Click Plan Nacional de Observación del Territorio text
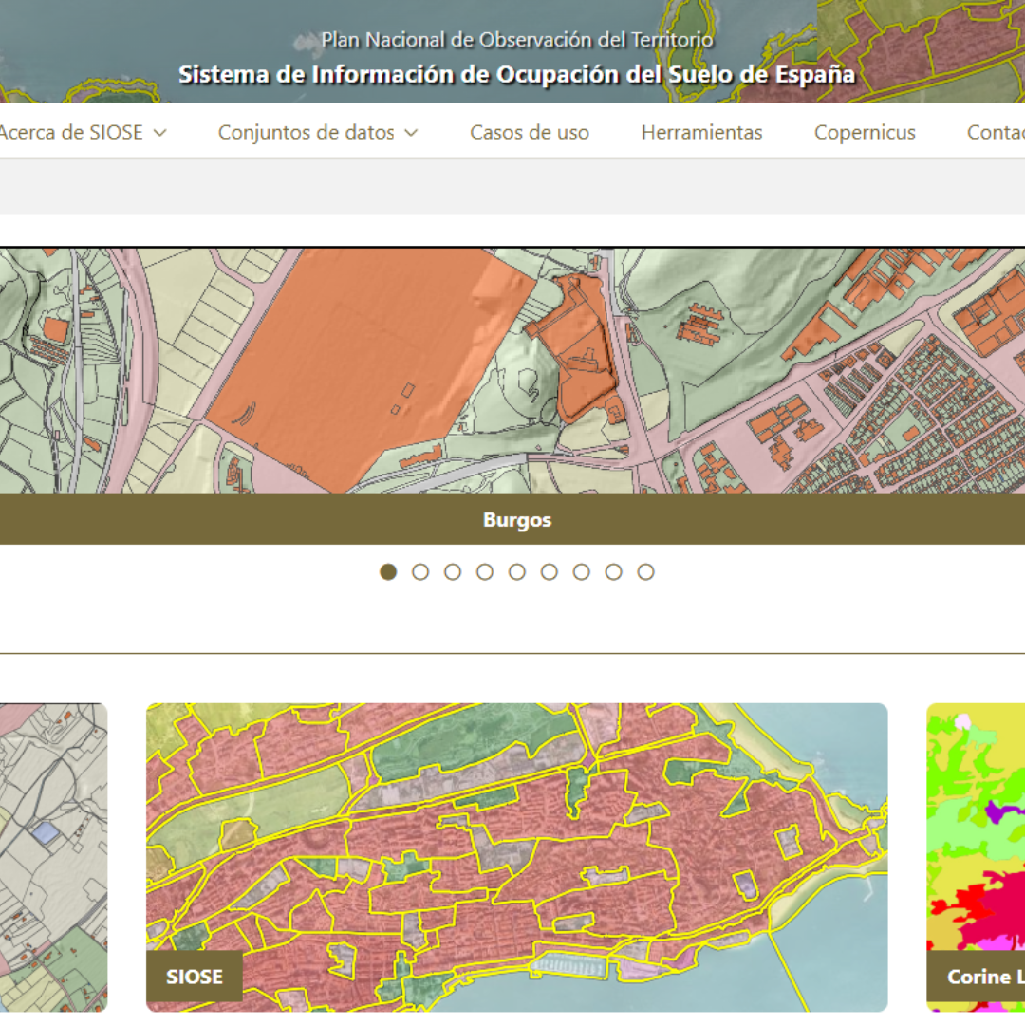 pyautogui.click(x=516, y=40)
